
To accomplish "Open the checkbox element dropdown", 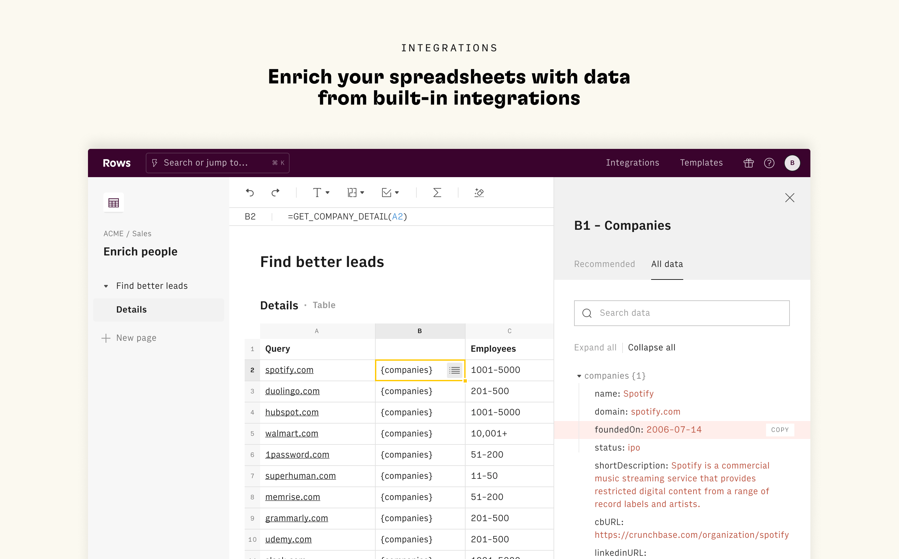I will [390, 193].
